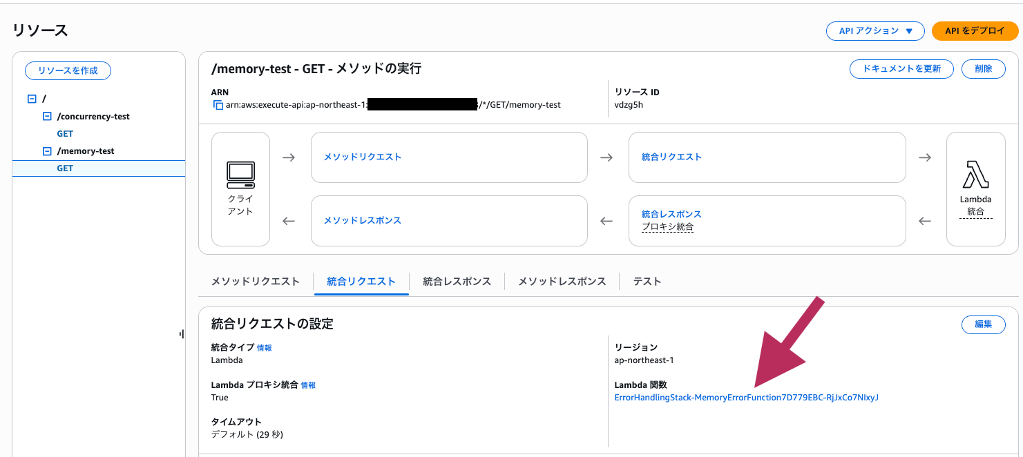Click the 削除 button
The image size is (1023, 457).
pos(984,69)
